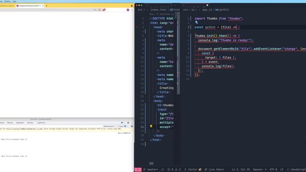Screen dimensions: 306x172
Task: Change indentation via Spaces: 4
Action: click(260, 170)
